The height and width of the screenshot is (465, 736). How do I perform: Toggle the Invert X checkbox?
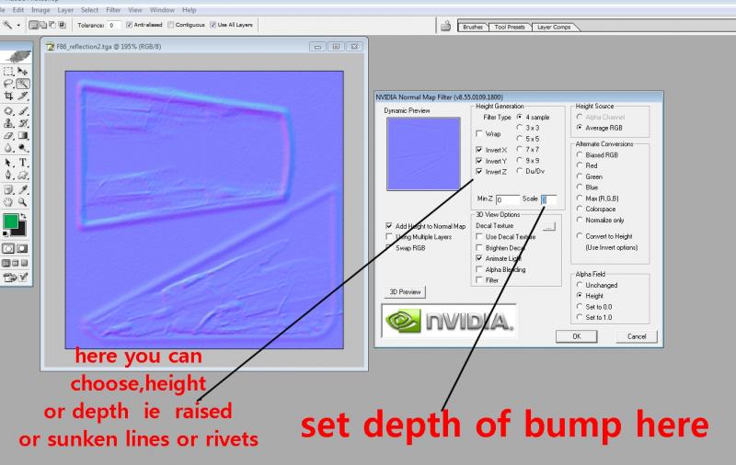coord(478,150)
